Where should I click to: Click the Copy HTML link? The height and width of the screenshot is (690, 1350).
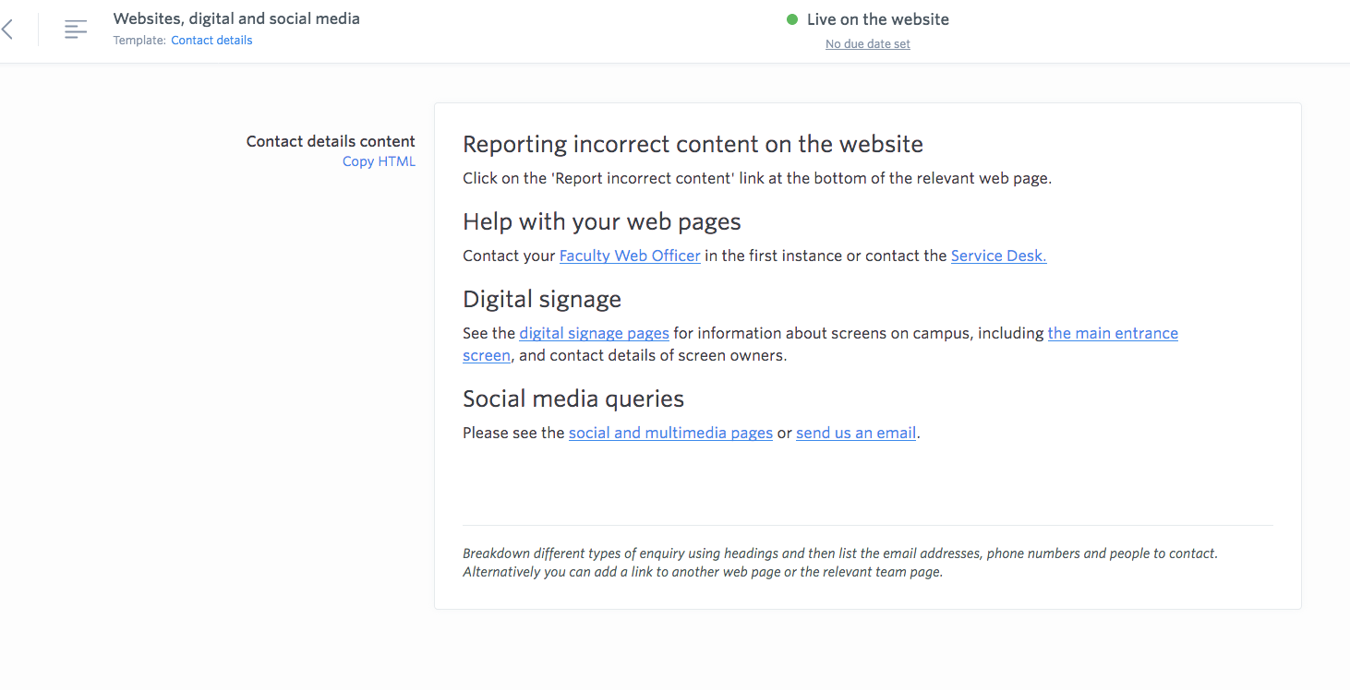379,161
